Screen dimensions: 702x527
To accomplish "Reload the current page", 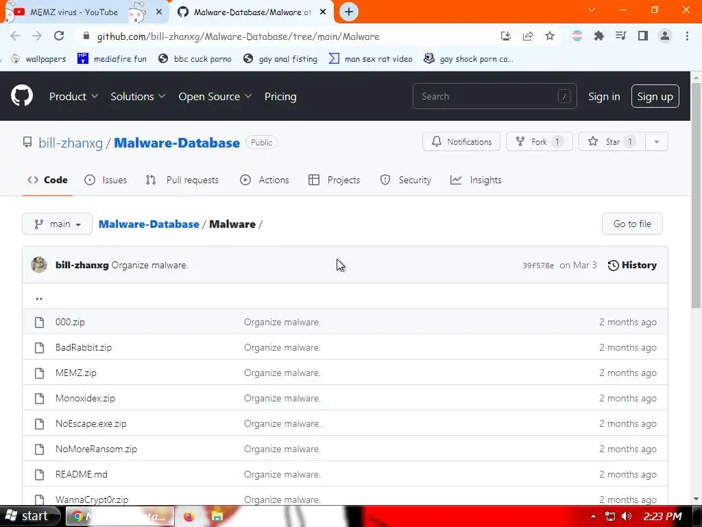I will 59,36.
